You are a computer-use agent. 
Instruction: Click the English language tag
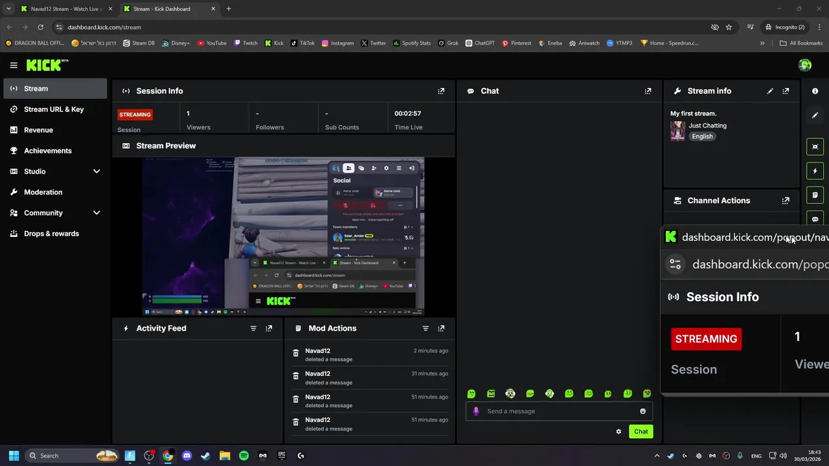coord(702,137)
